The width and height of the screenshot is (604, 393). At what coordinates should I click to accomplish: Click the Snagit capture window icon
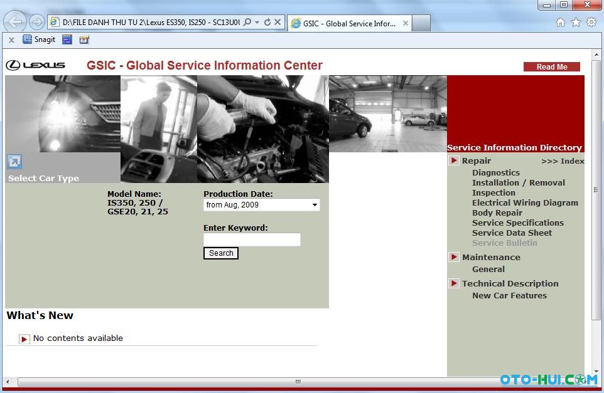pos(67,39)
